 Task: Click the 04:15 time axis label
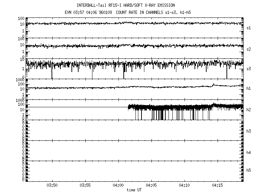click(218, 186)
